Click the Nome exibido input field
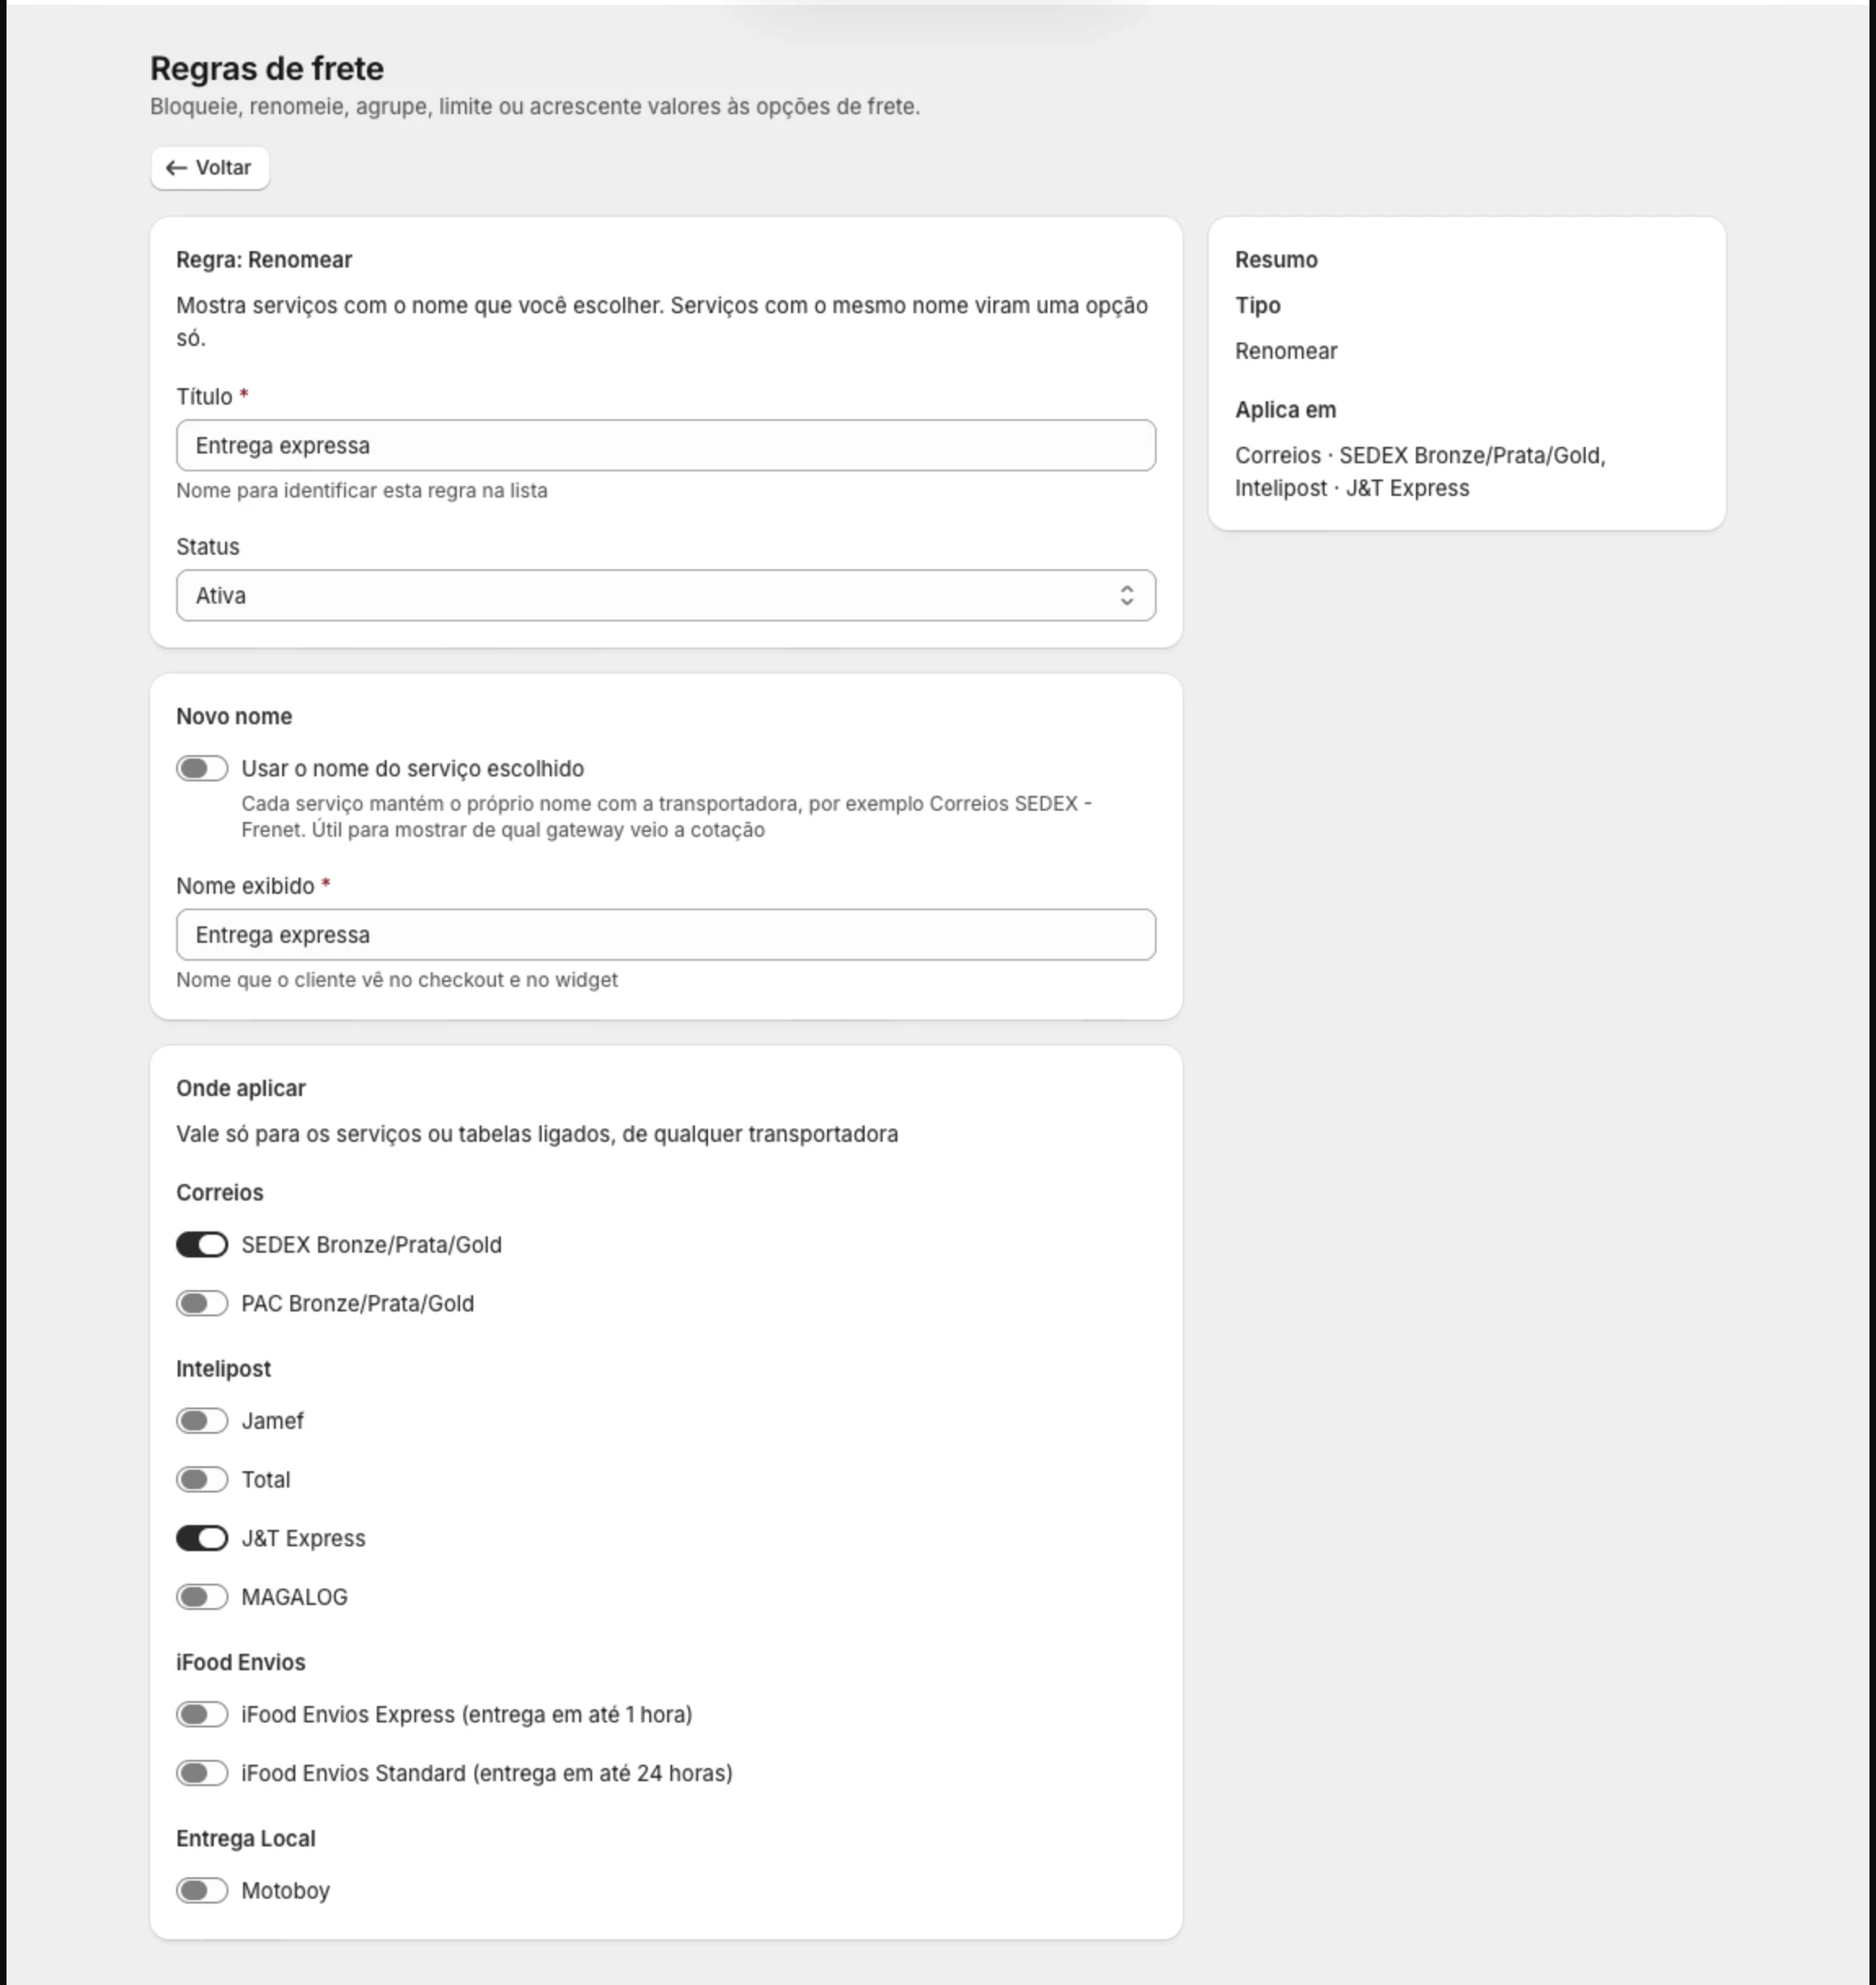The width and height of the screenshot is (1876, 1985). pyautogui.click(x=666, y=935)
